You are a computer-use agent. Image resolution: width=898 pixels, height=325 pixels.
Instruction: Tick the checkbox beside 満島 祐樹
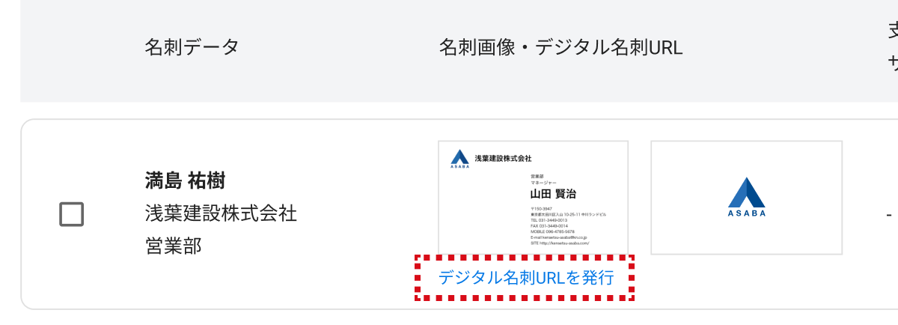click(72, 214)
